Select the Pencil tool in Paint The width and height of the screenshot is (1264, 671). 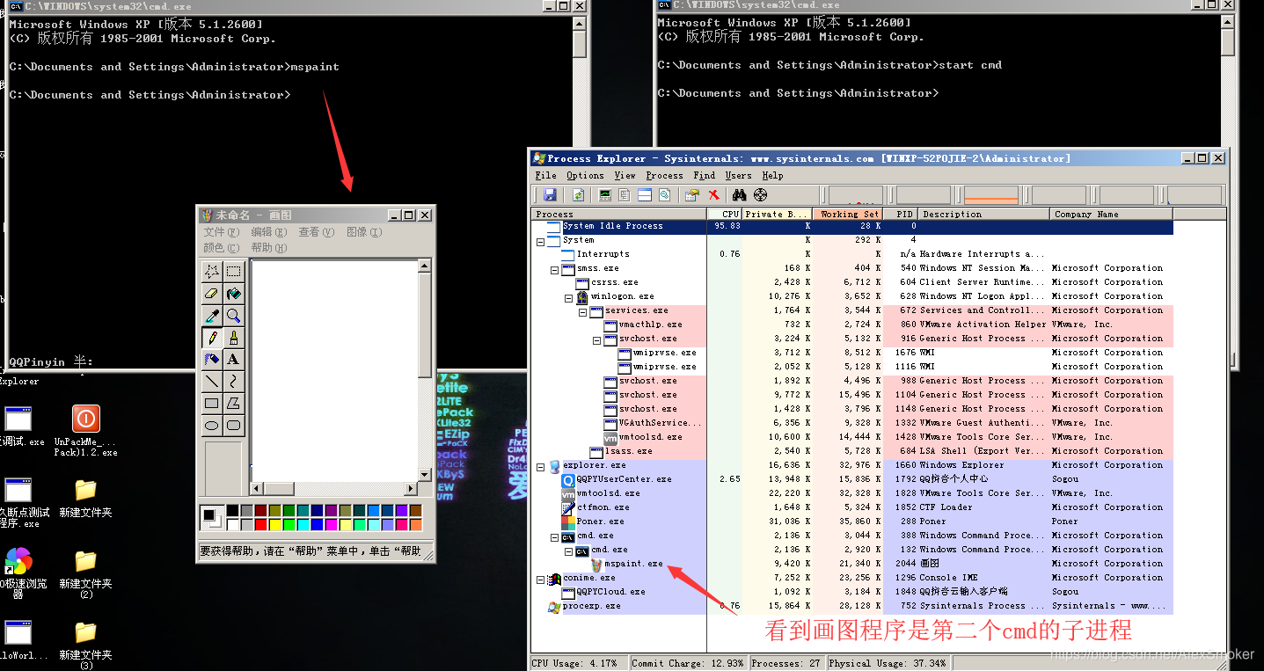tap(211, 337)
